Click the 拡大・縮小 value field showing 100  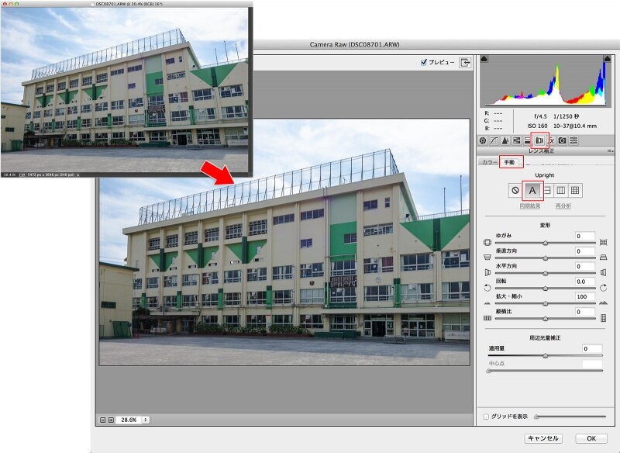pos(585,297)
